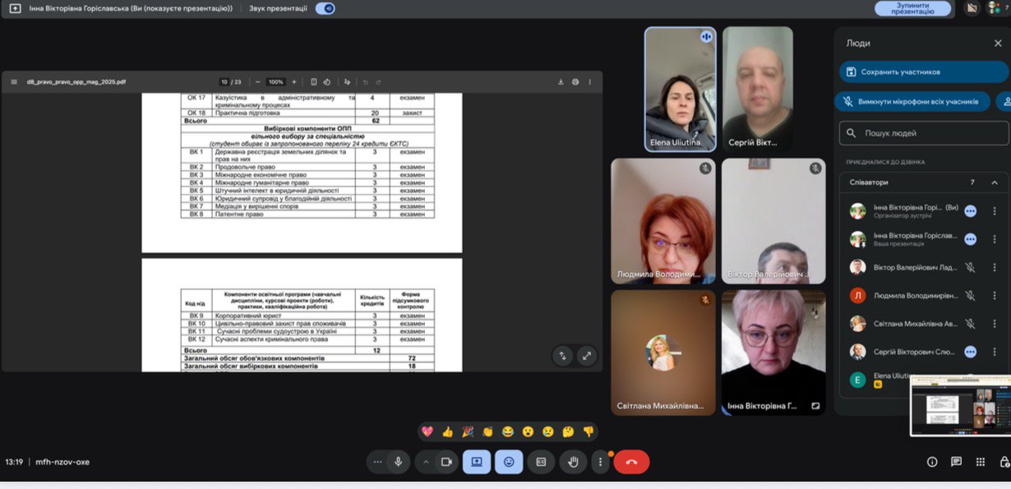The height and width of the screenshot is (489, 1011).
Task: Open host controls lock icon
Action: 1004,462
